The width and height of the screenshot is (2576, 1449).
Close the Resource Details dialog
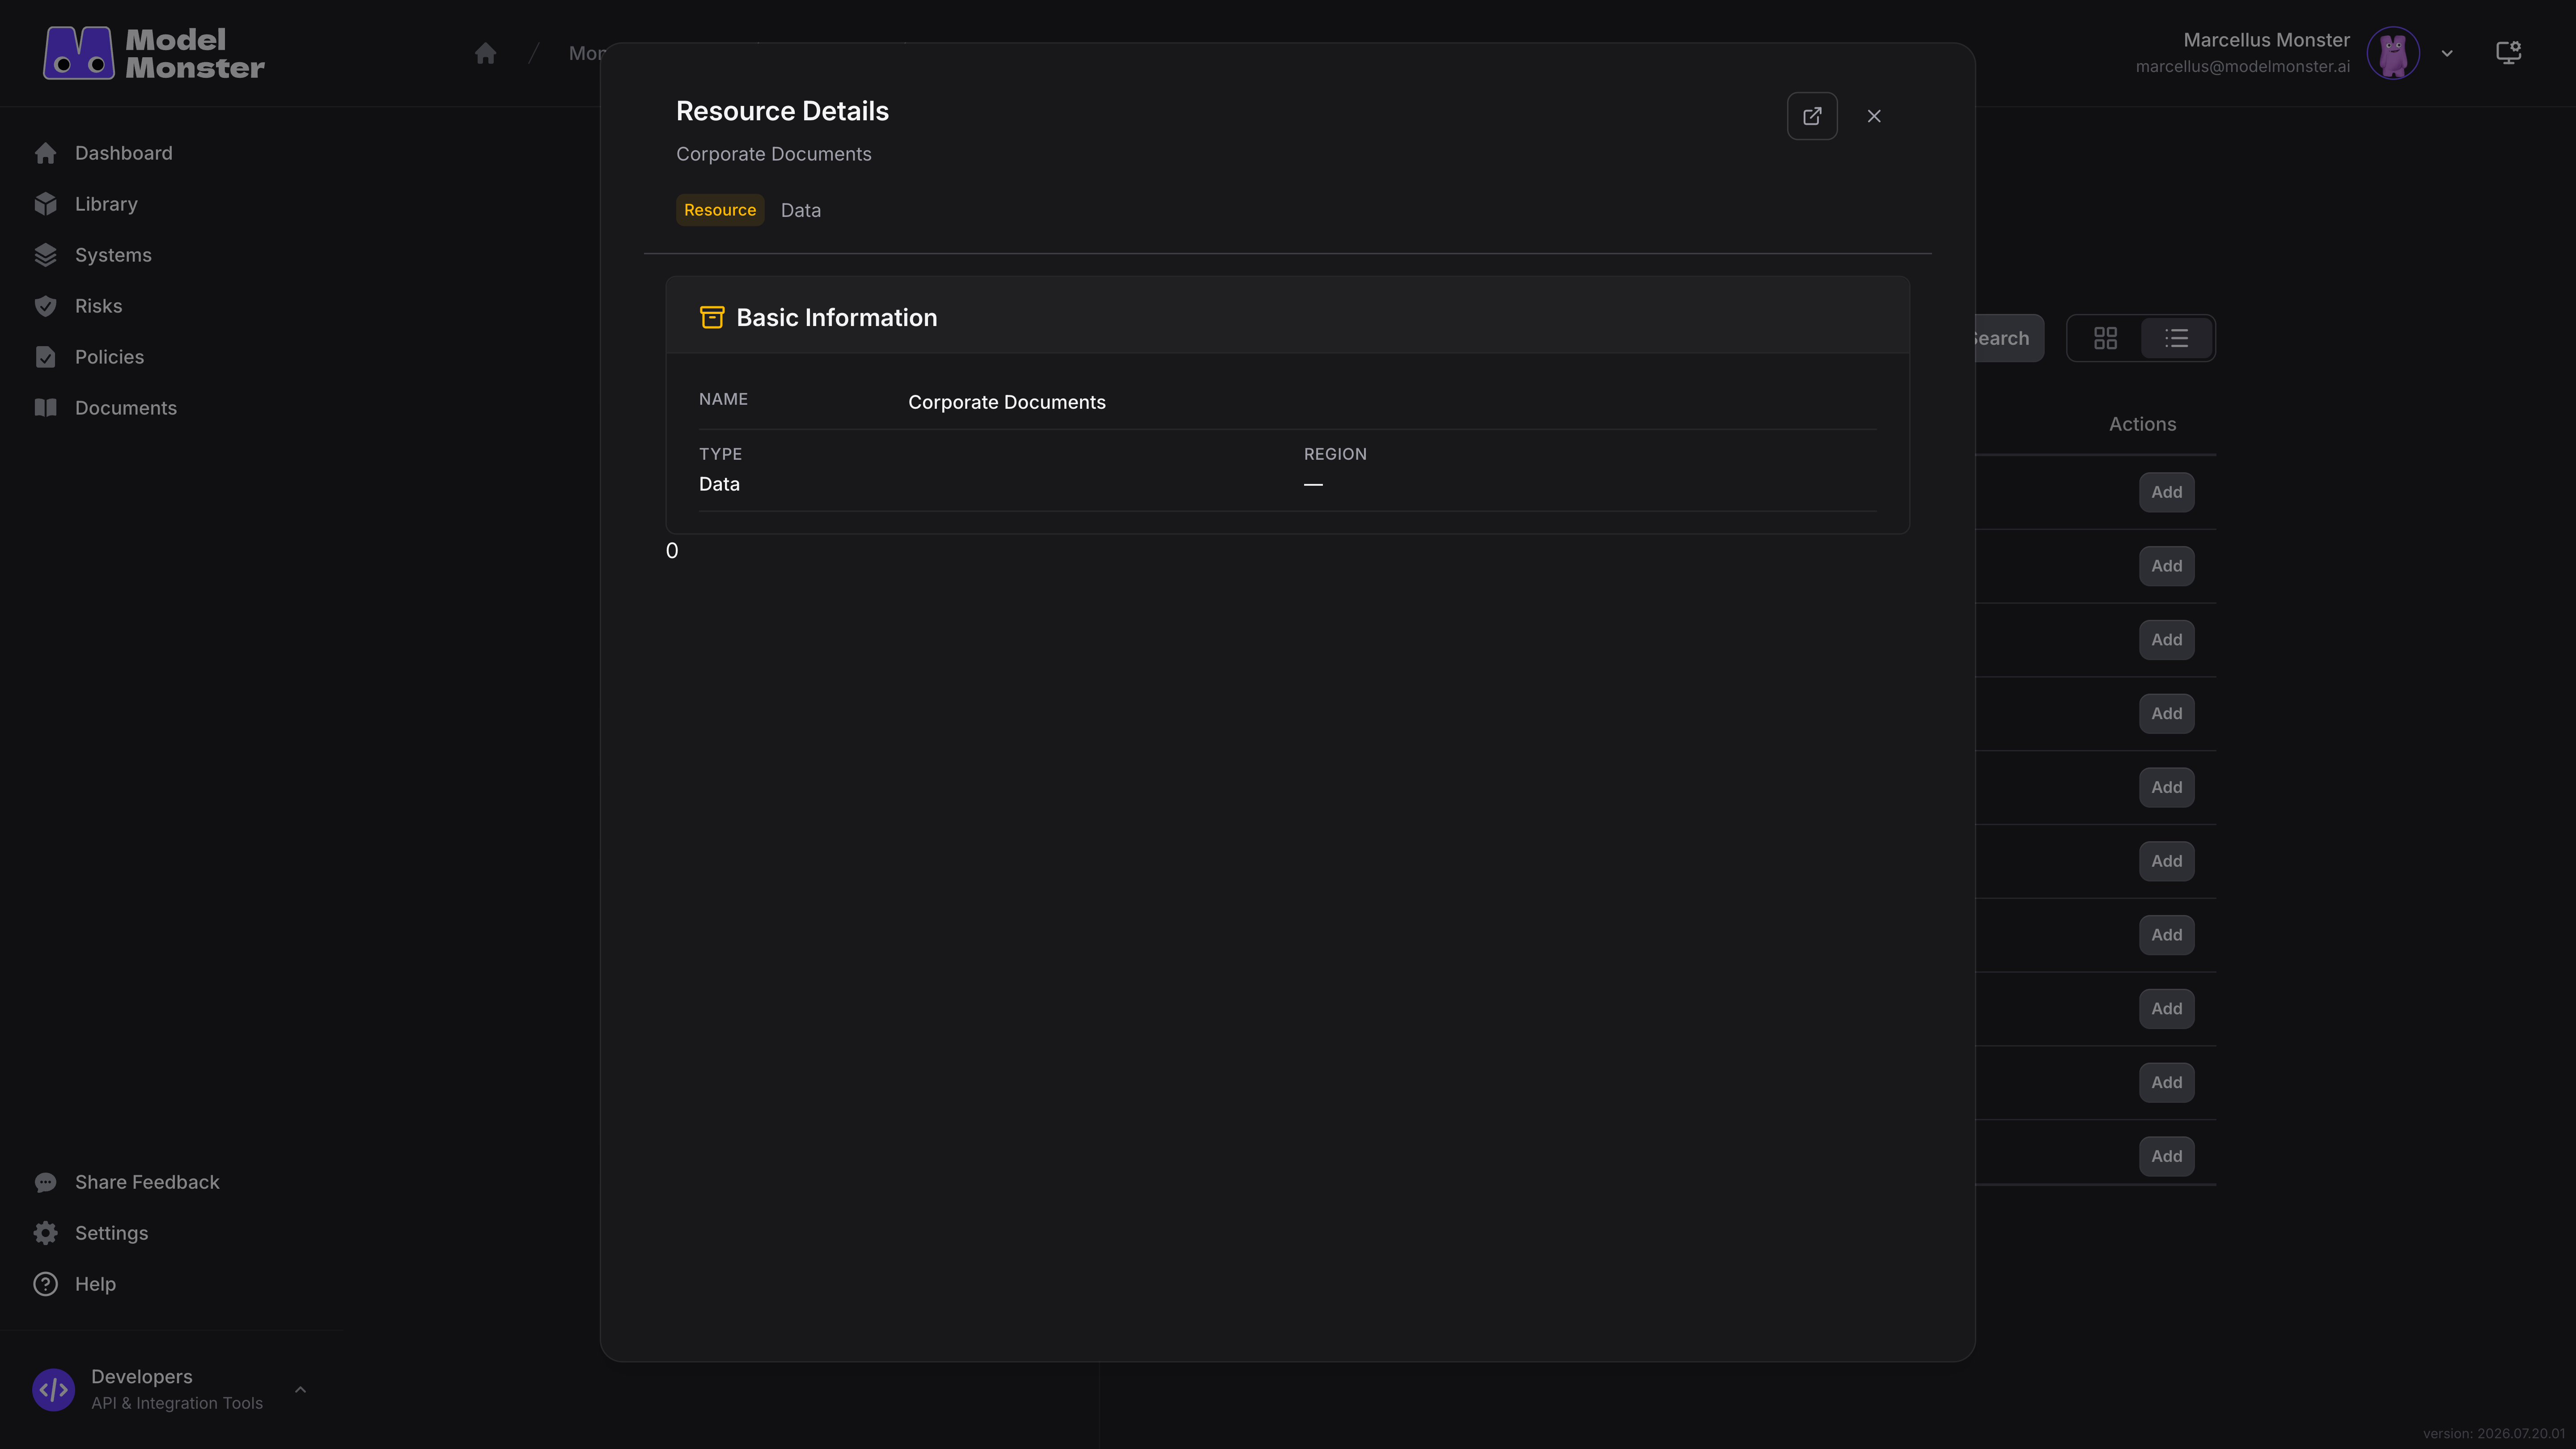(x=1874, y=116)
